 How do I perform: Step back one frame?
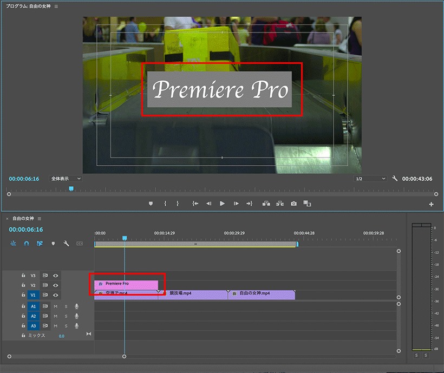coord(208,204)
